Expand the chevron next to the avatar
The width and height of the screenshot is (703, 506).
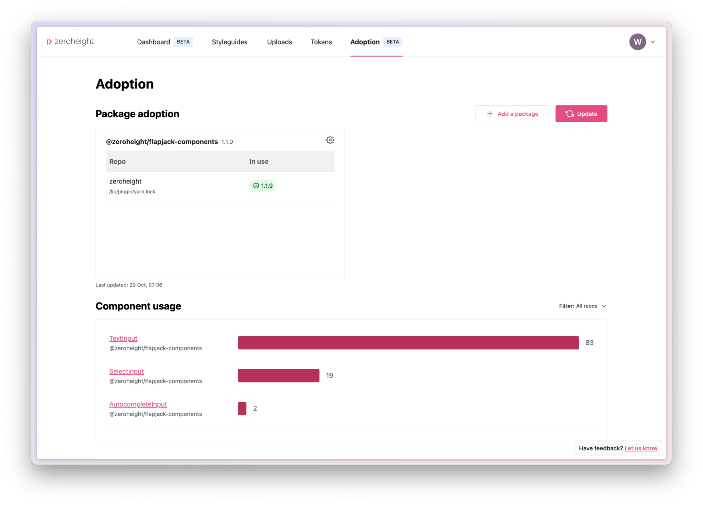pos(653,42)
